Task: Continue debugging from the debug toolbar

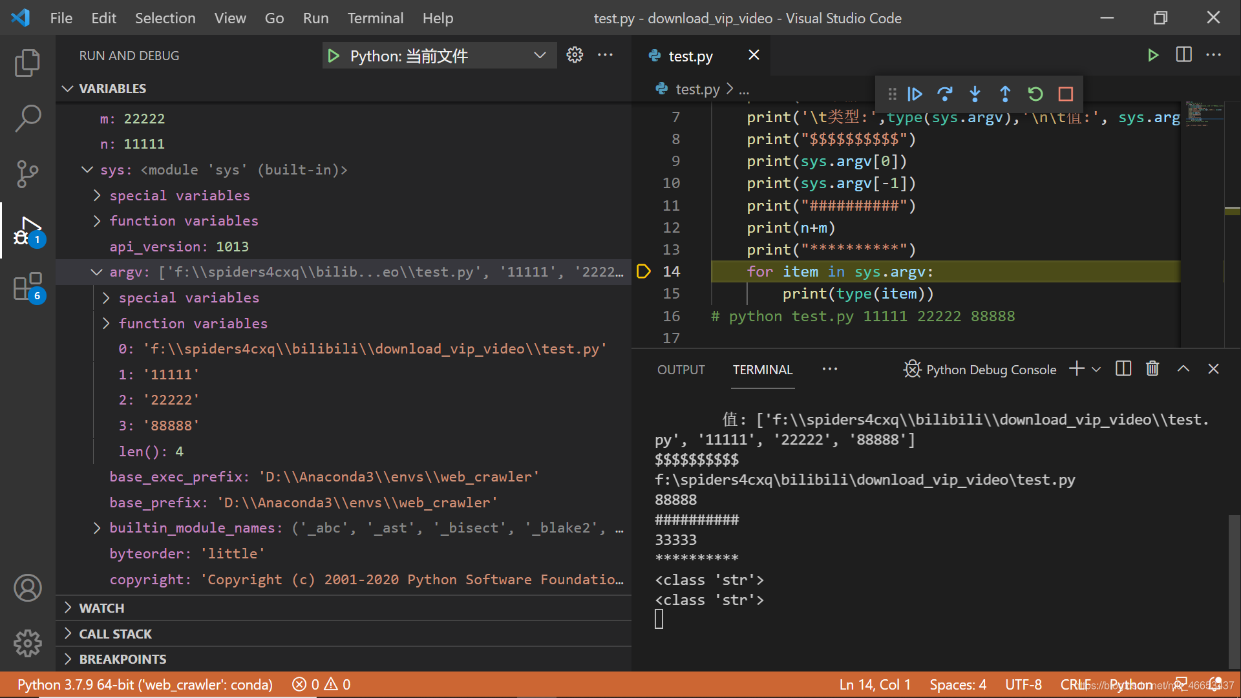Action: pyautogui.click(x=915, y=94)
